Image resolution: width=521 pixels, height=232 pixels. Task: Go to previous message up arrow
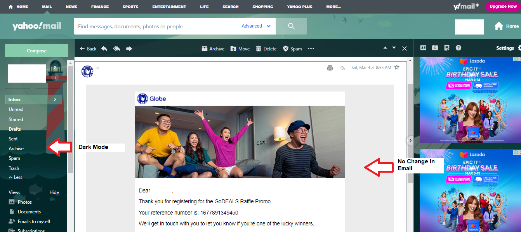[x=385, y=48]
